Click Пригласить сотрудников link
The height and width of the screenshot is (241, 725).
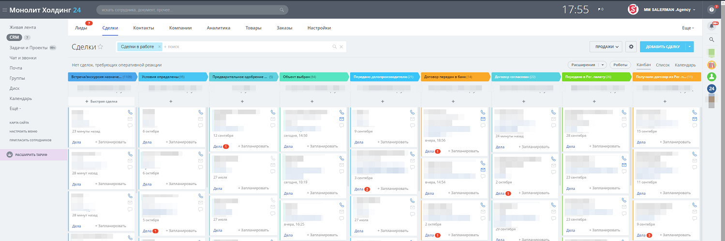click(30, 140)
